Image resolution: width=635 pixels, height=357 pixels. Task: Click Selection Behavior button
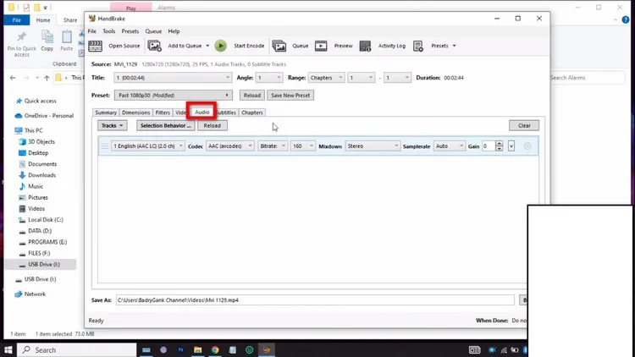166,125
